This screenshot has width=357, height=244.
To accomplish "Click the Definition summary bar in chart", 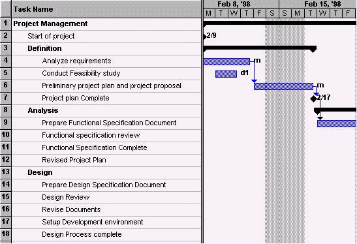I will point(260,48).
